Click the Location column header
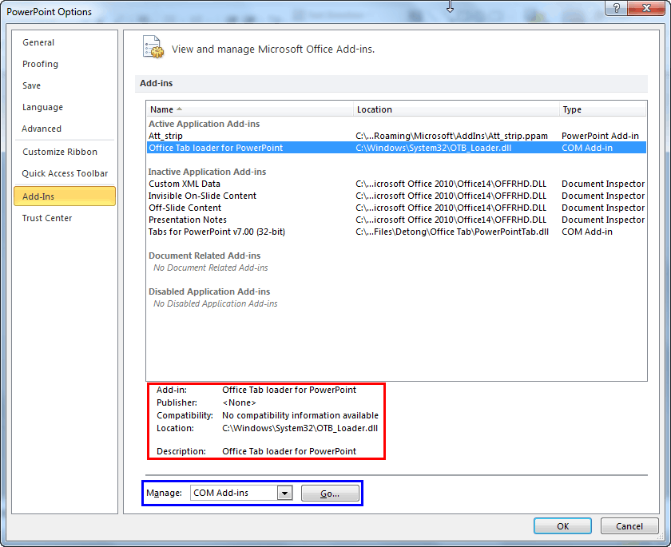 click(456, 109)
